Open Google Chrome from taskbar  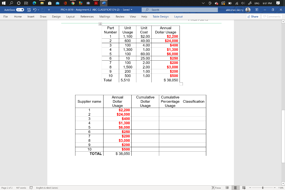coord(73,3)
